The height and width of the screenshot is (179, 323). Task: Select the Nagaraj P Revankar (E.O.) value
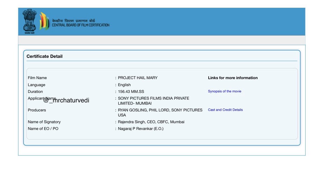click(x=141, y=129)
